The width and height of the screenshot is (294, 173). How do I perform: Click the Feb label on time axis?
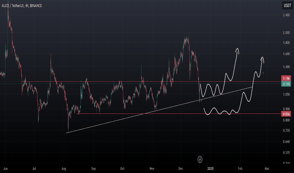point(240,169)
